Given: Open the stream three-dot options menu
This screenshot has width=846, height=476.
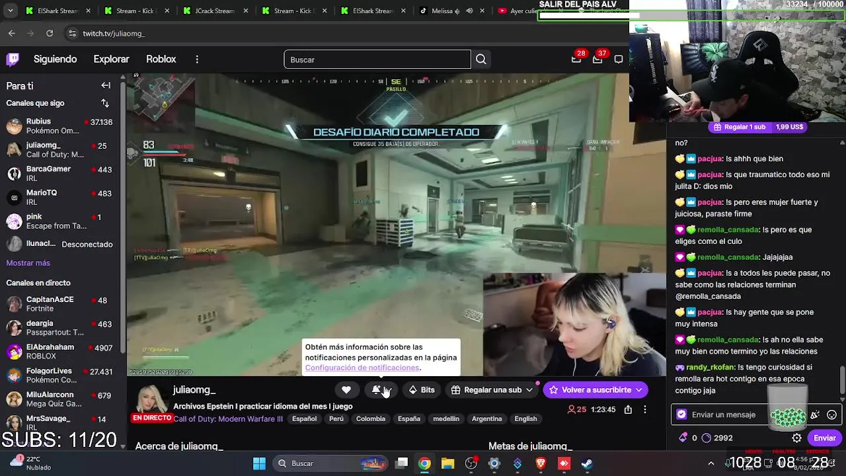Looking at the screenshot, I should click(645, 409).
